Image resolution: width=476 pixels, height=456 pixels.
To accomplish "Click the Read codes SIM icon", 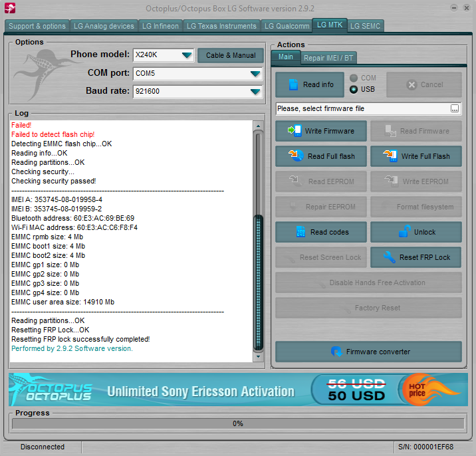I will [300, 231].
